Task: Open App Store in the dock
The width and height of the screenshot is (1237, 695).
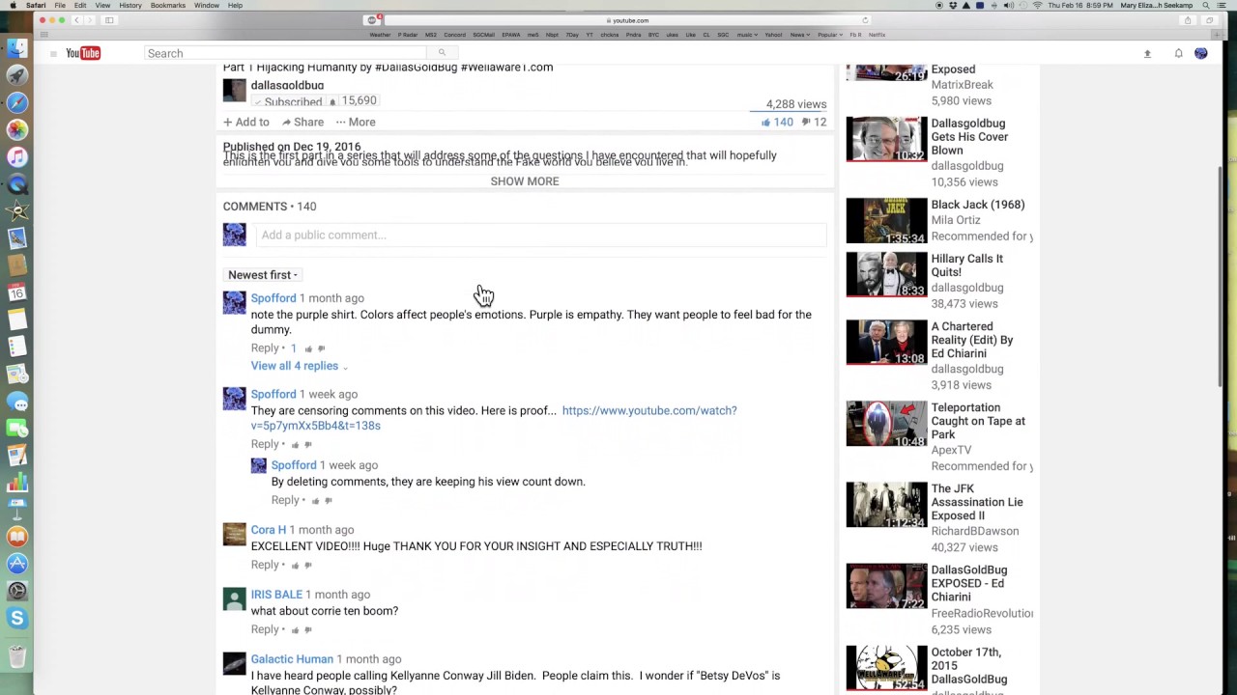Action: [x=16, y=564]
